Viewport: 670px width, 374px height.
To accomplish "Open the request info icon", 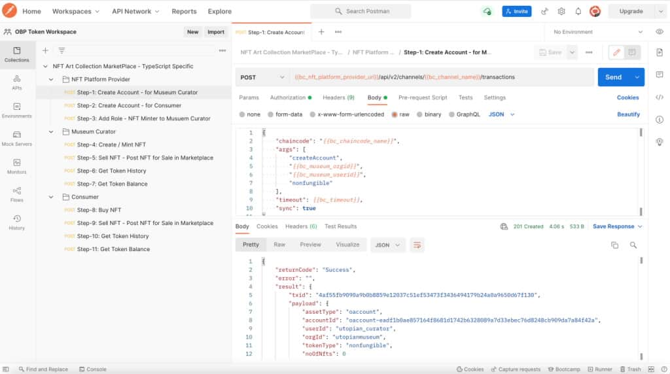I will point(660,120).
